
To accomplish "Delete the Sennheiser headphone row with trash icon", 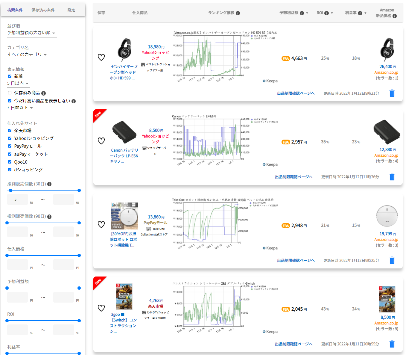I will (x=392, y=93).
